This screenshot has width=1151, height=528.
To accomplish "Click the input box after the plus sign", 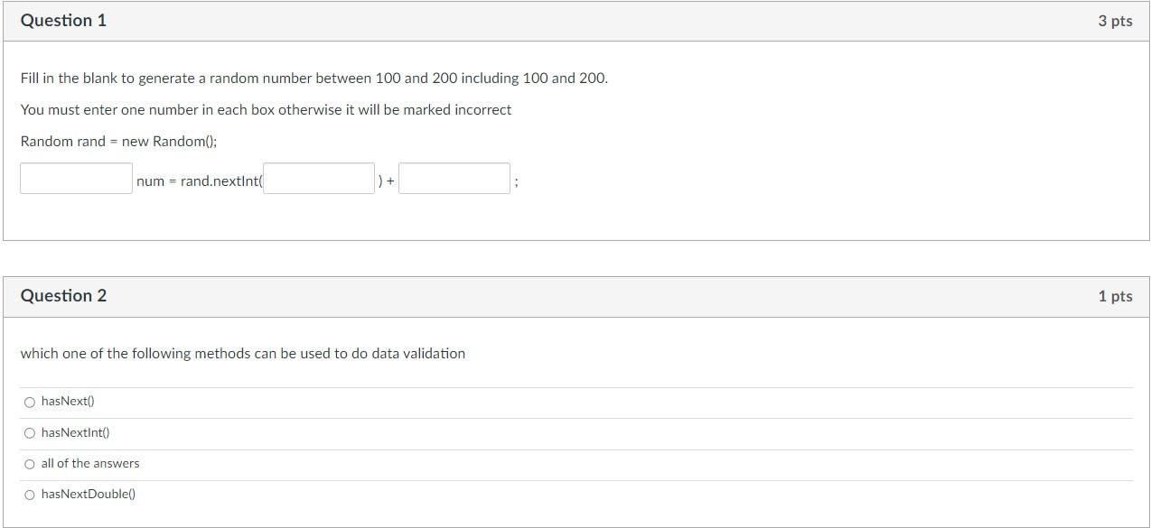I will click(x=454, y=178).
